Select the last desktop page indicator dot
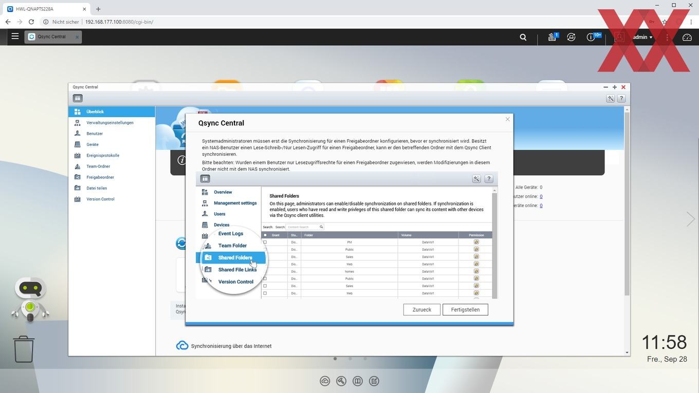 coord(365,359)
